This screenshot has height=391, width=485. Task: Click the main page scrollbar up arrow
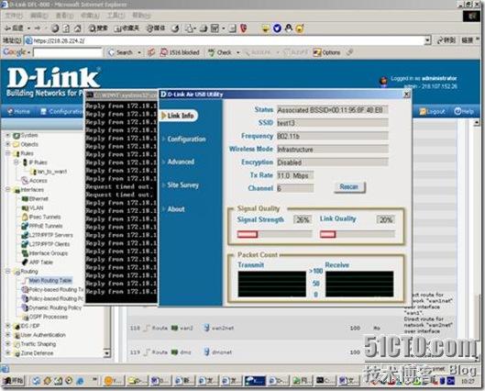click(x=477, y=123)
